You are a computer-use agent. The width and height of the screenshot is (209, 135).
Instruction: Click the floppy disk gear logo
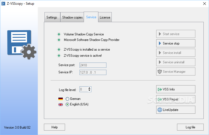[22, 45]
